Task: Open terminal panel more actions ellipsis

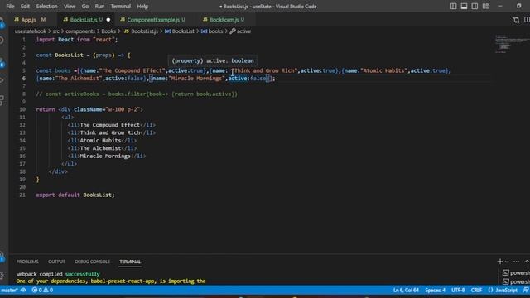Action: click(516, 262)
